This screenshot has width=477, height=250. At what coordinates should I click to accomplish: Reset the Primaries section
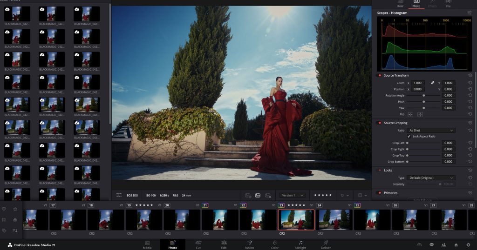click(x=470, y=193)
